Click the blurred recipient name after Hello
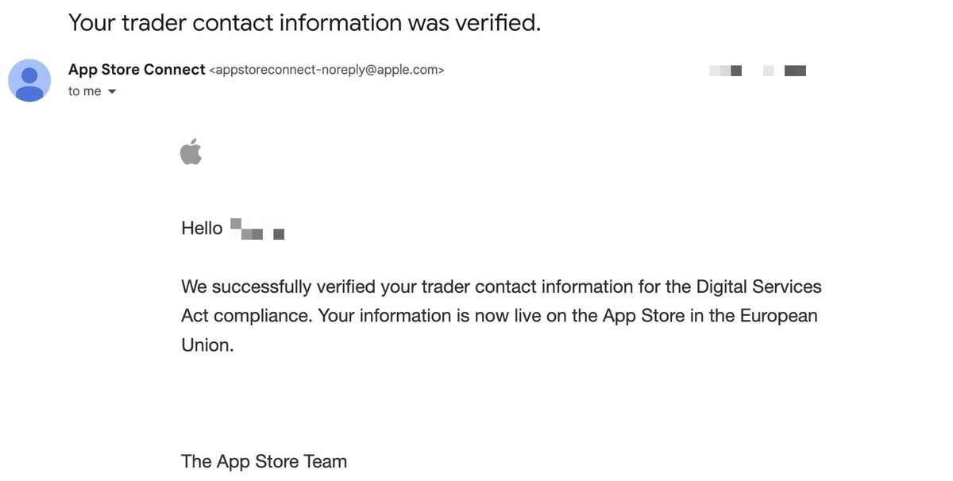953x481 pixels. [257, 229]
